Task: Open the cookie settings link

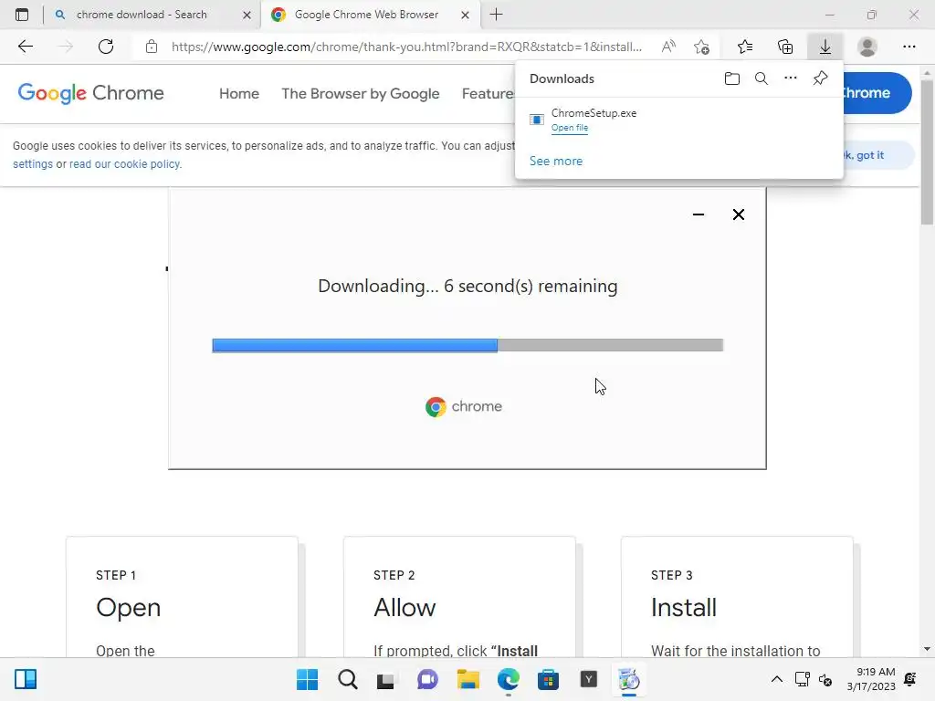Action: point(33,164)
